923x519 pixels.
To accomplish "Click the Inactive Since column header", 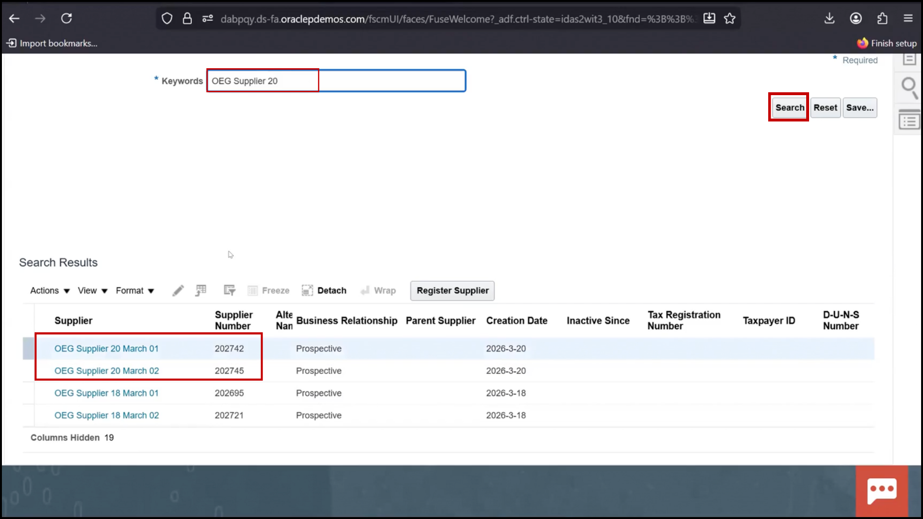I will (x=598, y=321).
